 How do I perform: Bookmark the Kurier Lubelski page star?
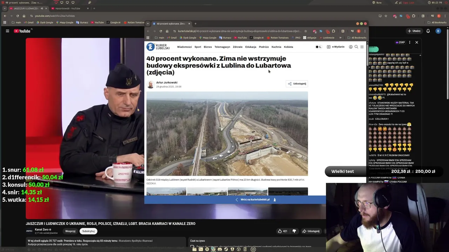306,31
